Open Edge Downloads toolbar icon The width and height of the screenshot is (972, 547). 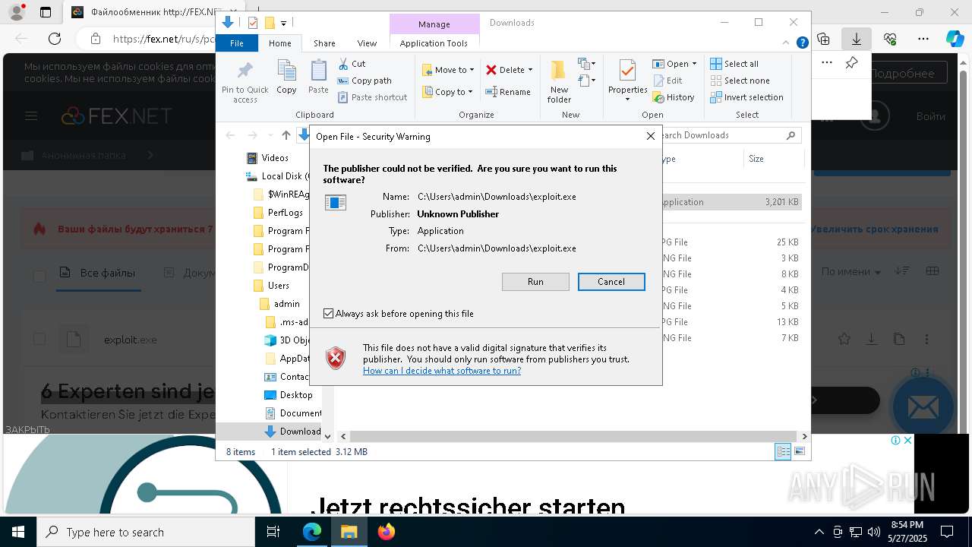pyautogui.click(x=857, y=38)
